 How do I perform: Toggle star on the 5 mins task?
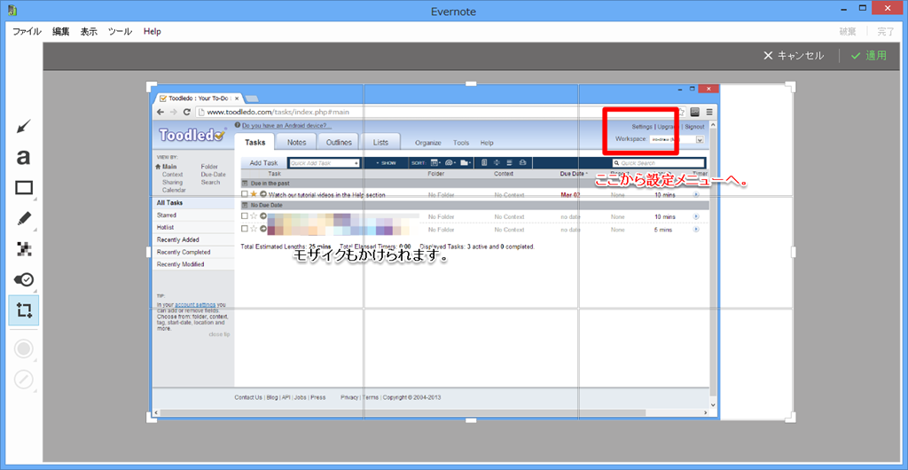pos(253,229)
